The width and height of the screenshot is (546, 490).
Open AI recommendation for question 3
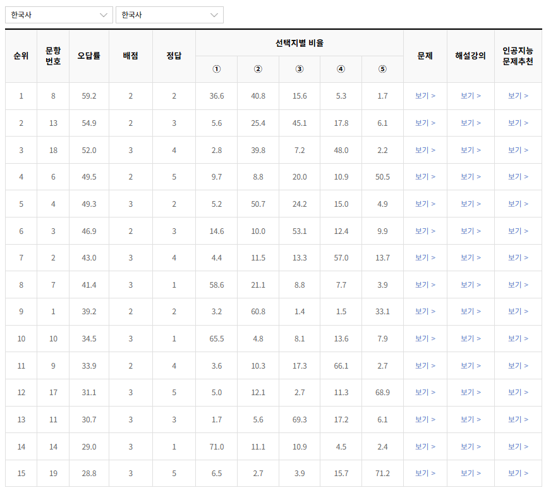(518, 230)
